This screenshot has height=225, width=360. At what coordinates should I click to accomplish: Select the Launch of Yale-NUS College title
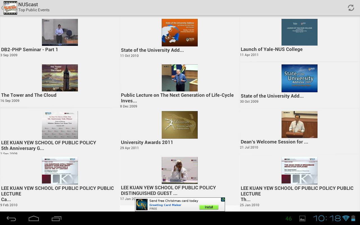pos(272,49)
